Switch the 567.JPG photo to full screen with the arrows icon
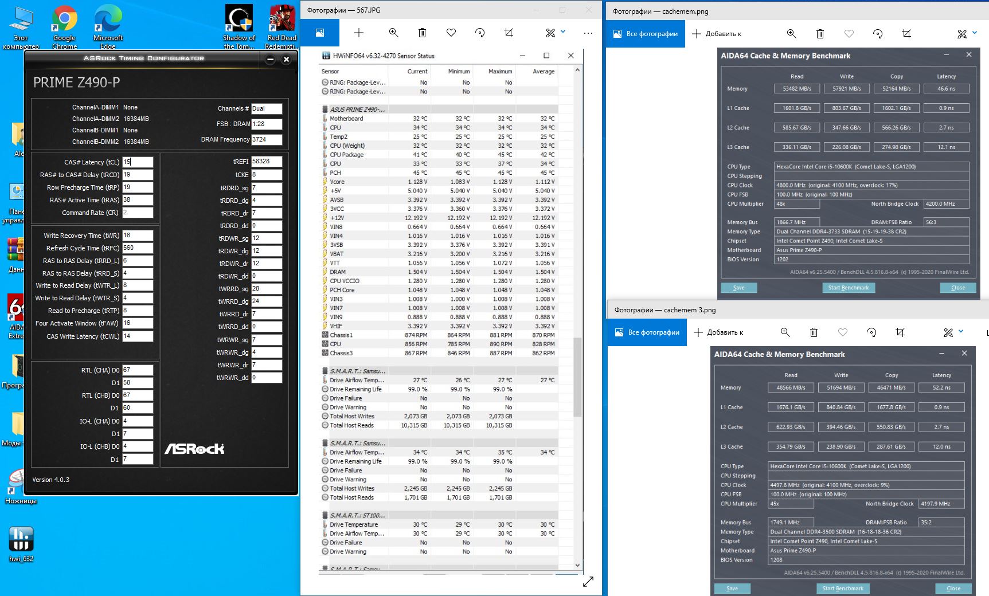The width and height of the screenshot is (989, 596). 588,582
